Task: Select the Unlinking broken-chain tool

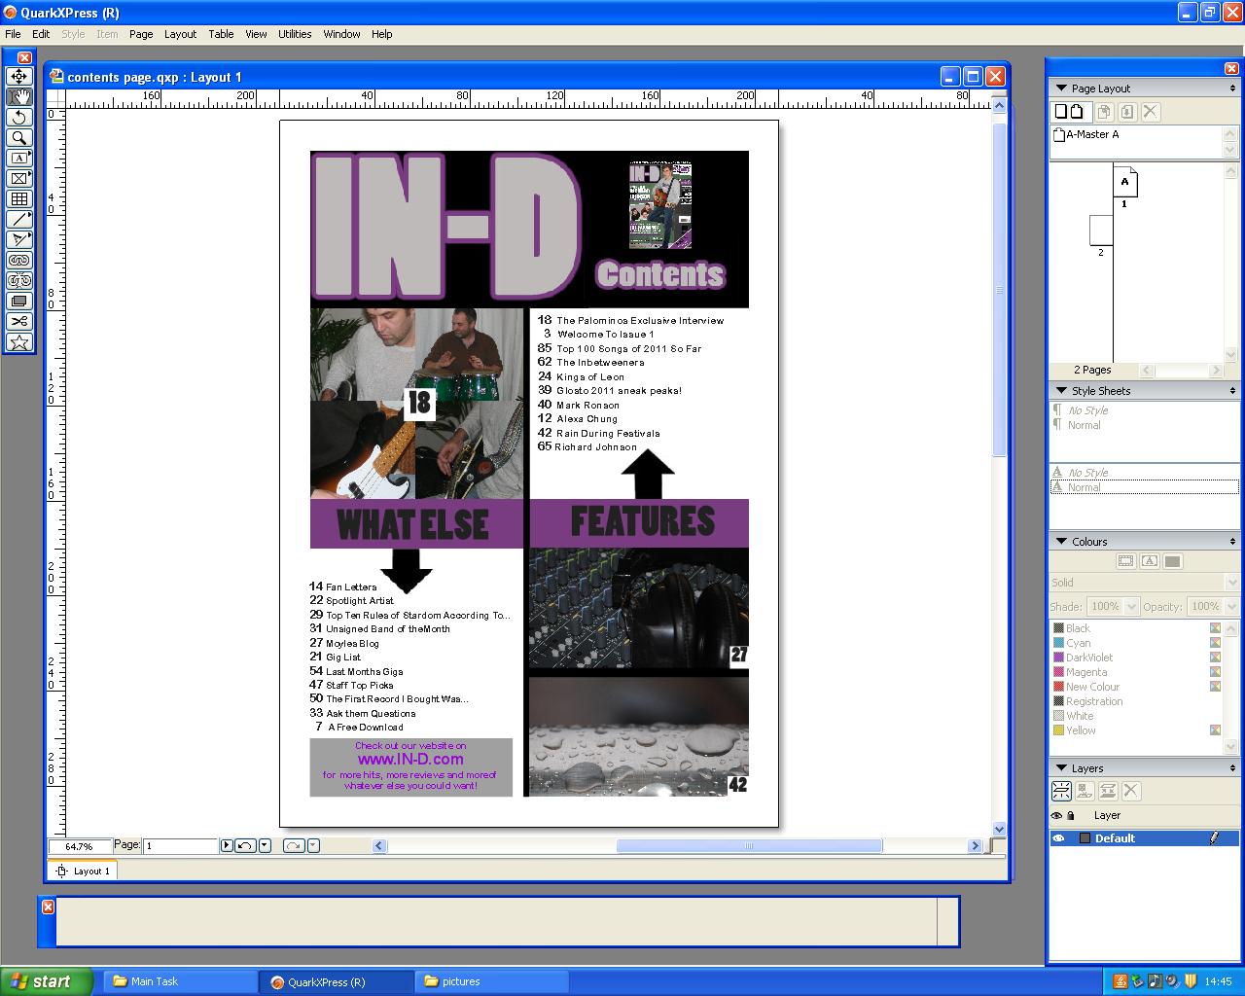Action: pos(18,280)
